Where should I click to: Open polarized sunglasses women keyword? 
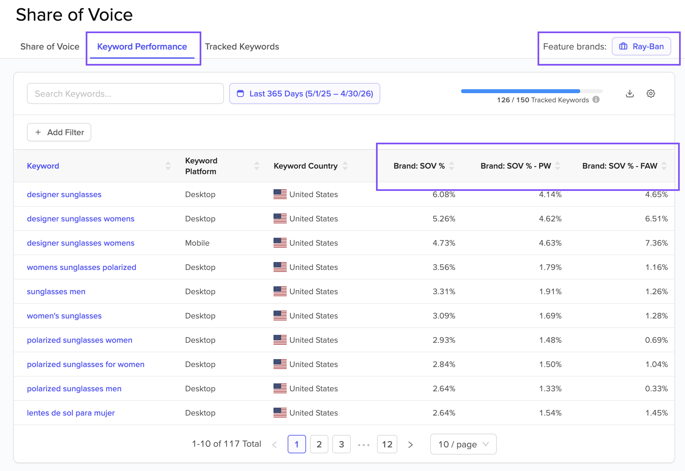pos(79,340)
